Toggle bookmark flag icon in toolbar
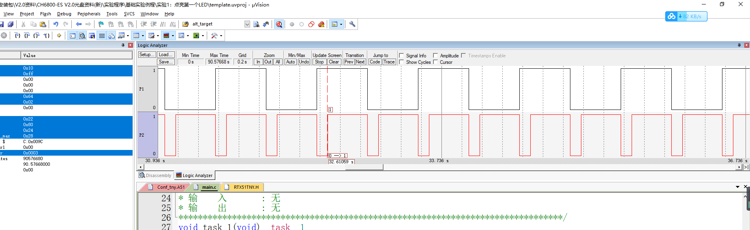The image size is (750, 230). (101, 24)
